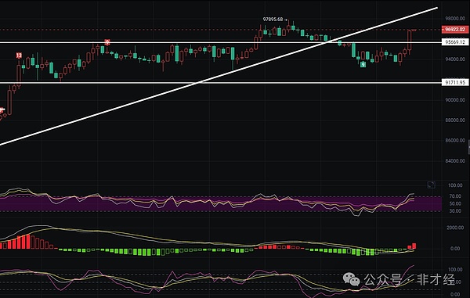470x298 pixels.
Task: Click the RSI 50.00 axis label
Action: 455,204
